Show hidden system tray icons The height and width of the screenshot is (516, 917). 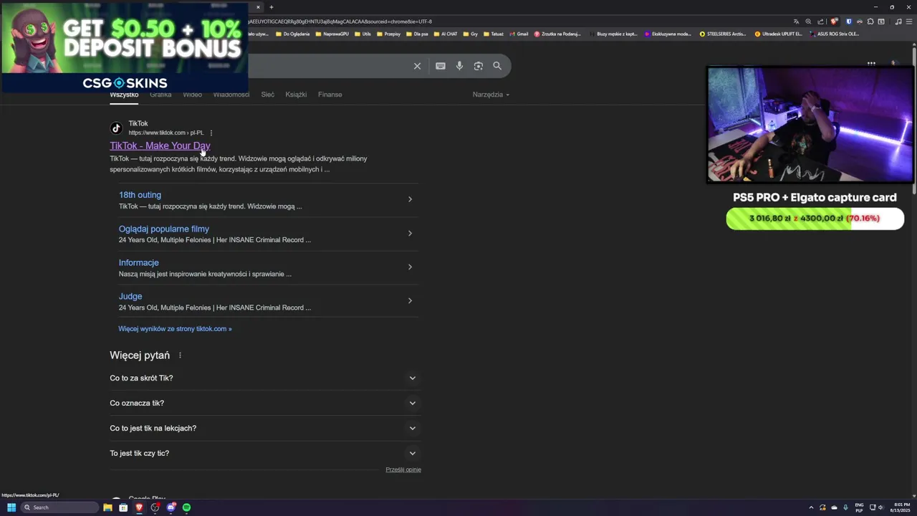coord(811,507)
